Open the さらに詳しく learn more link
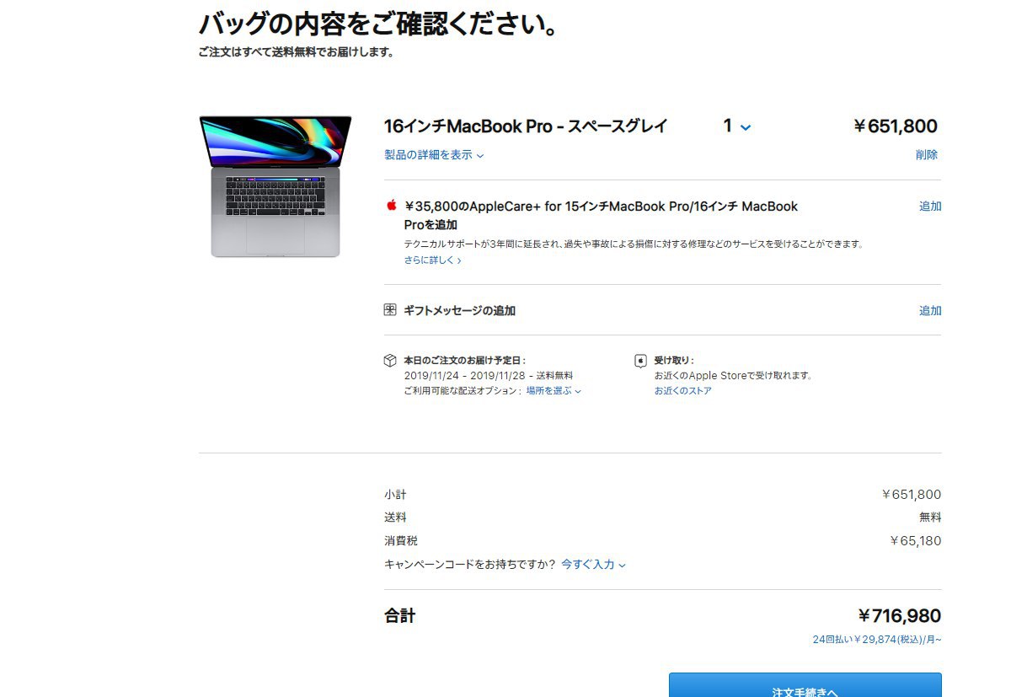This screenshot has height=697, width=1027. click(432, 260)
